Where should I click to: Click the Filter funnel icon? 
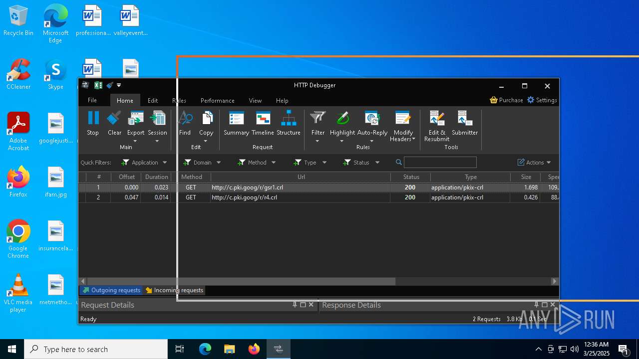click(x=318, y=118)
